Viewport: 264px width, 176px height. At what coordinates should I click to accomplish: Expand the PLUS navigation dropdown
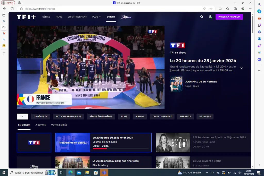pos(97,17)
